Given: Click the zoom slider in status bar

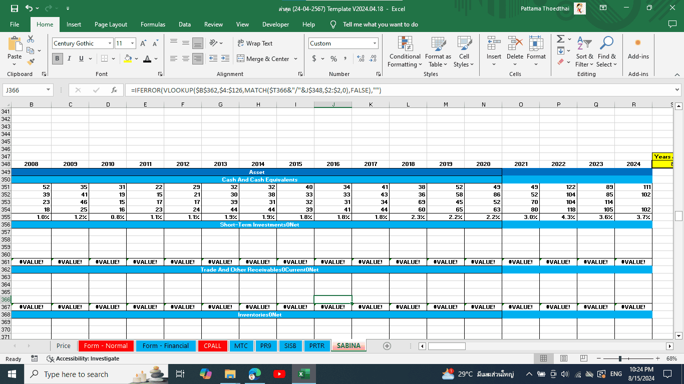Looking at the screenshot, I should (620, 358).
